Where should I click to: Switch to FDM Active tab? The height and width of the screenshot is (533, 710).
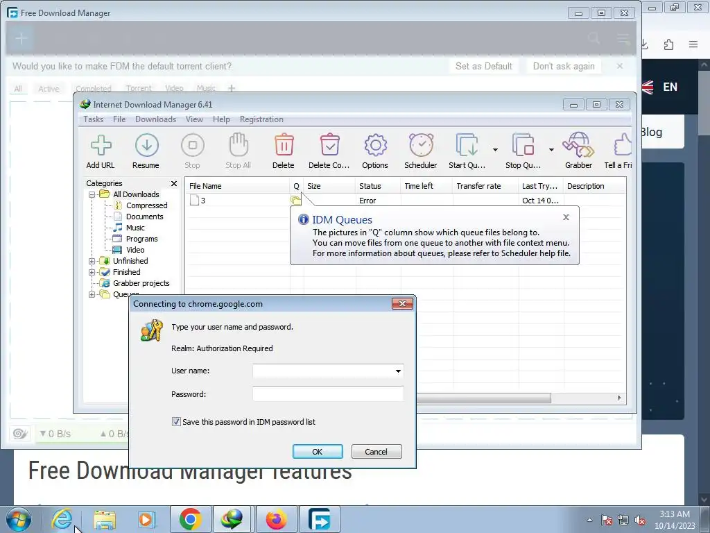point(49,89)
